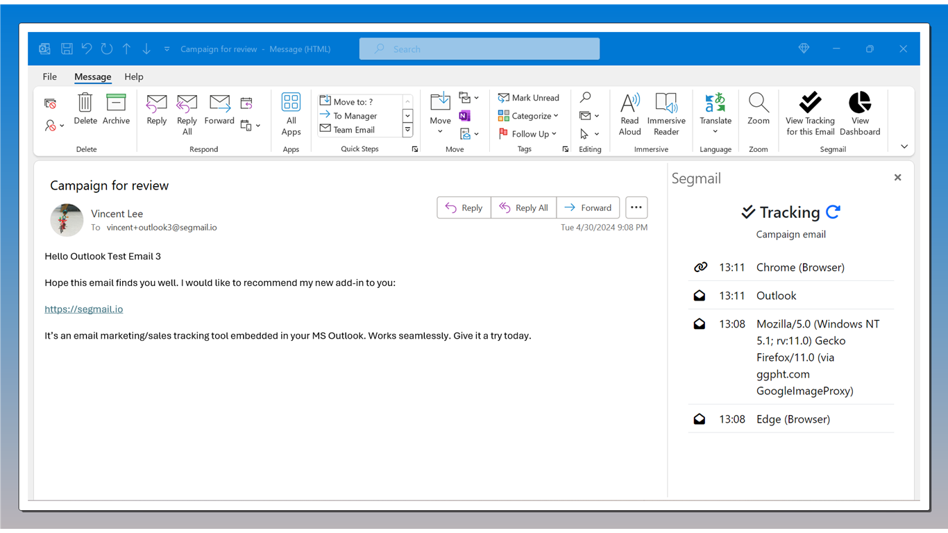Screen dimensions: 948x533
Task: Click the Search box in title bar
Action: 480,49
